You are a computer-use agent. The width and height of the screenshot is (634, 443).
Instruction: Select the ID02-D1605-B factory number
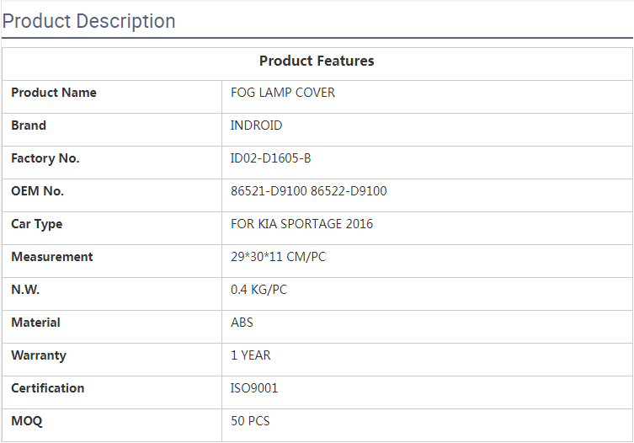click(x=271, y=158)
